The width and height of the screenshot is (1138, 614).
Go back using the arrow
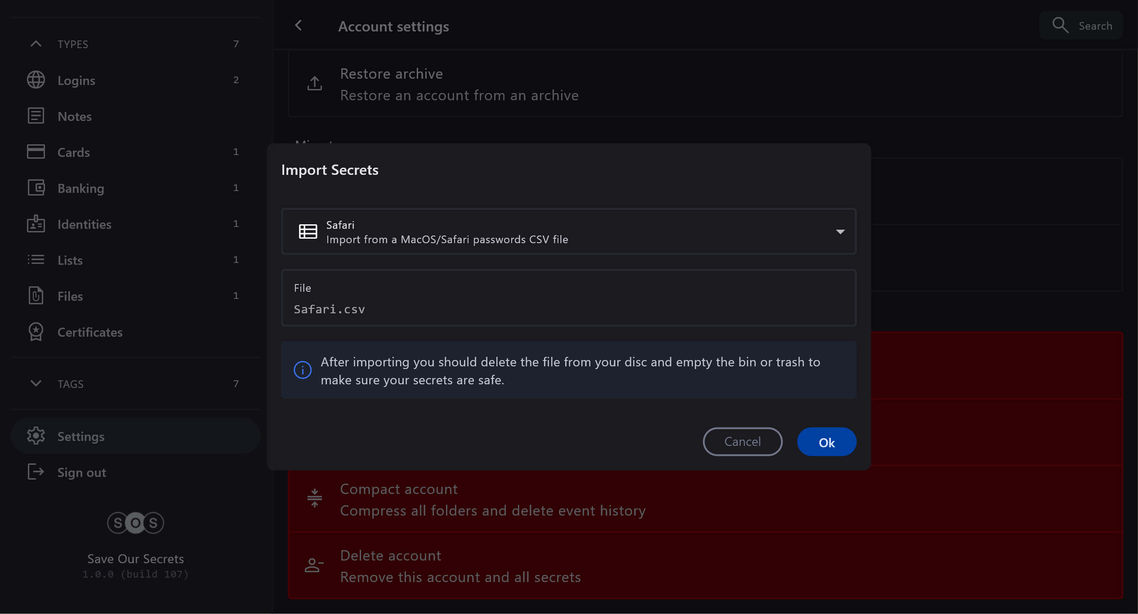click(x=299, y=26)
